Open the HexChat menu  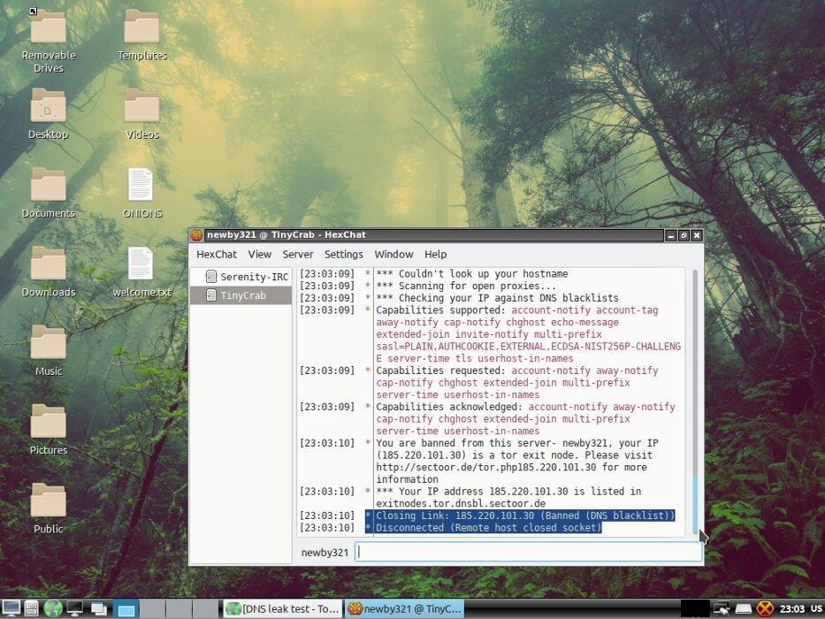click(216, 254)
